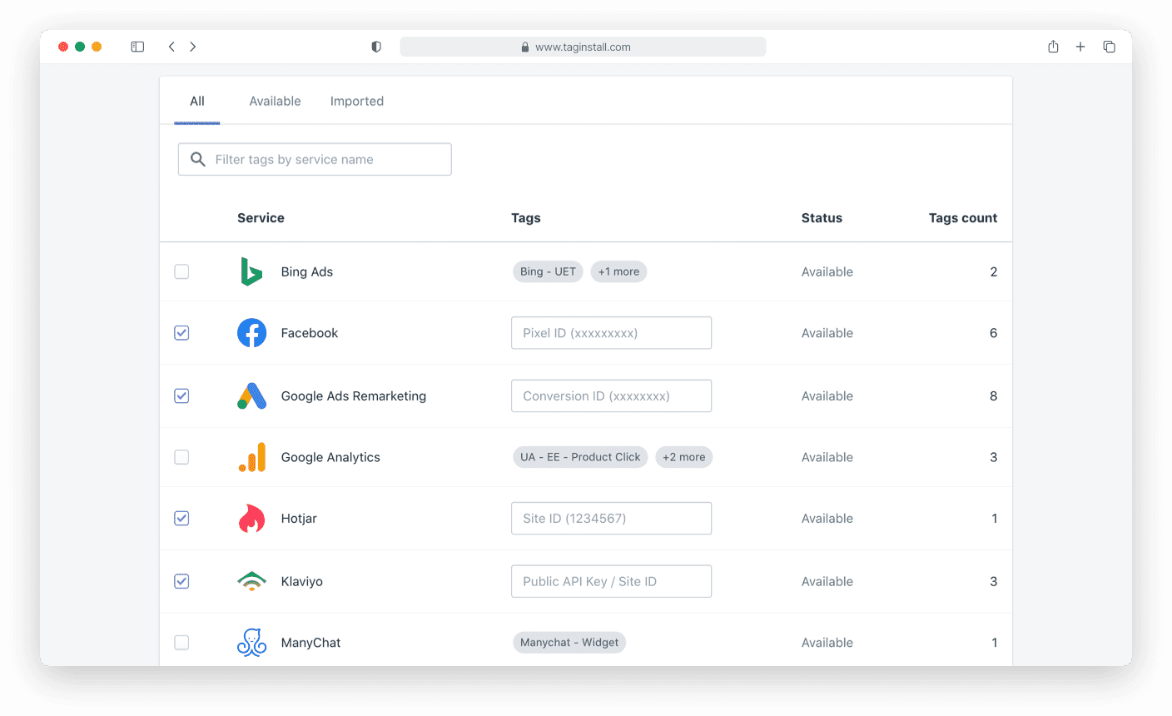Switch to the Imported tab

click(357, 102)
